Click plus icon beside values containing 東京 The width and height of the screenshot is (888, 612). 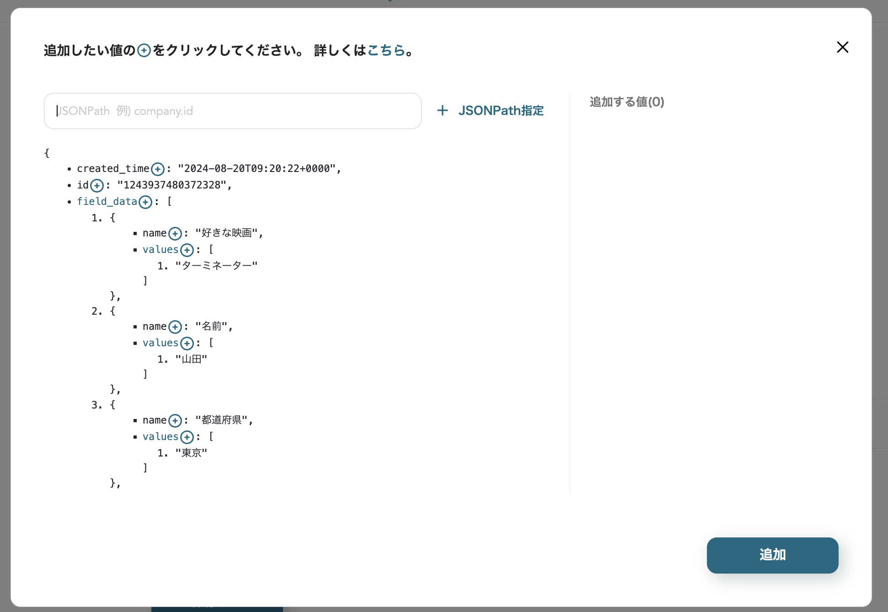(187, 437)
